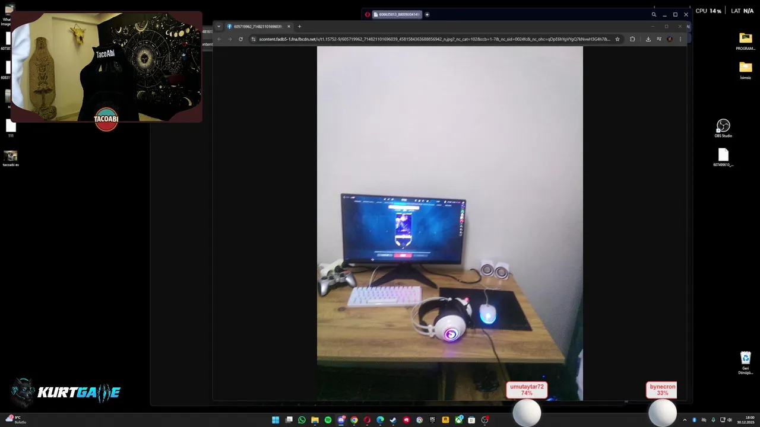
Task: Close the 605719962 Chrome tab
Action: tap(289, 26)
